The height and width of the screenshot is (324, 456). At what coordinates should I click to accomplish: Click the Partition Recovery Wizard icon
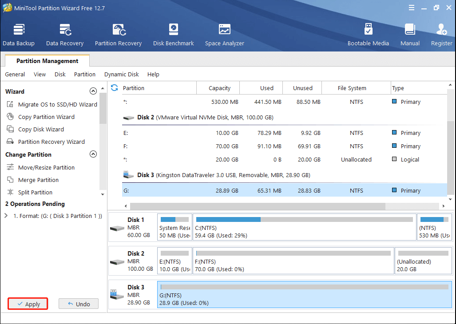(x=10, y=142)
